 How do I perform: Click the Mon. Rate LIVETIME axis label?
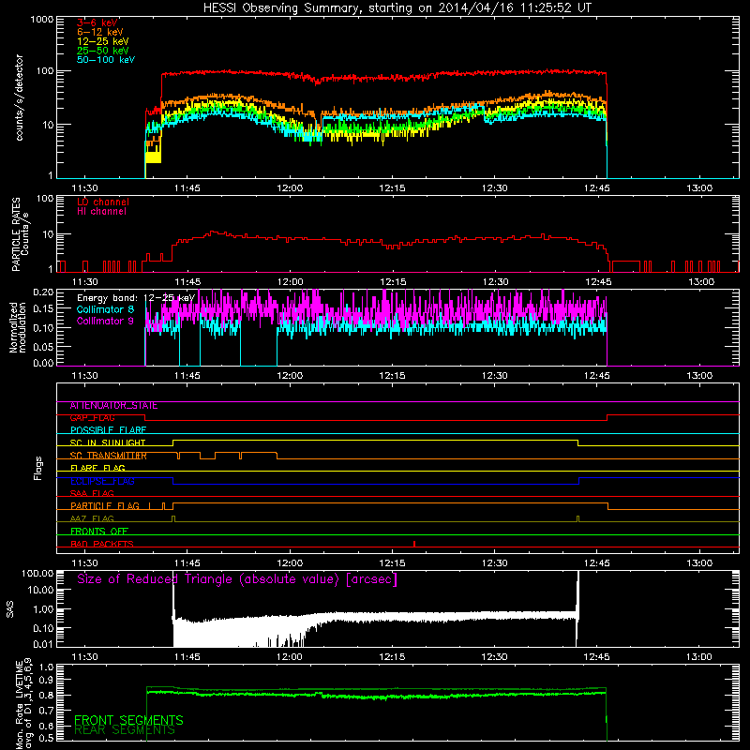coord(23,704)
